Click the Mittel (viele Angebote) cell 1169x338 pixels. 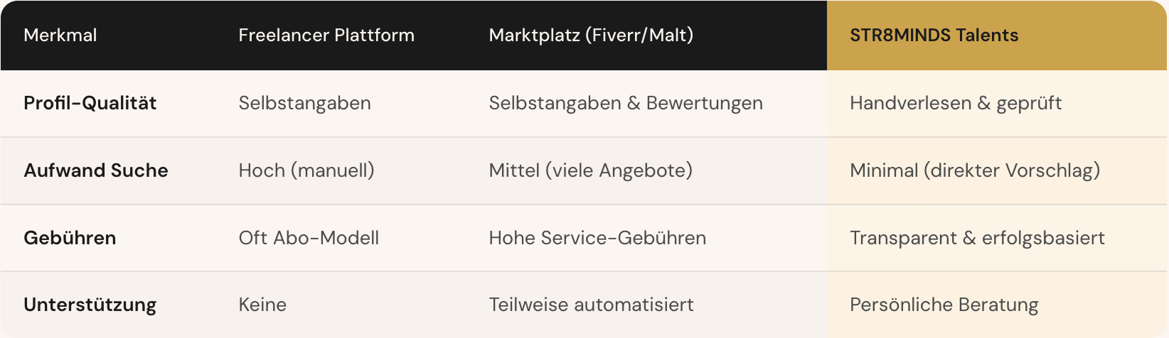click(590, 170)
